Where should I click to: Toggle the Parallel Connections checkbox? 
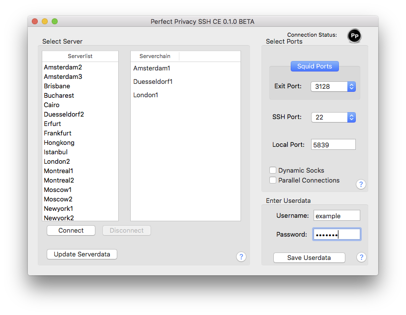coord(273,180)
